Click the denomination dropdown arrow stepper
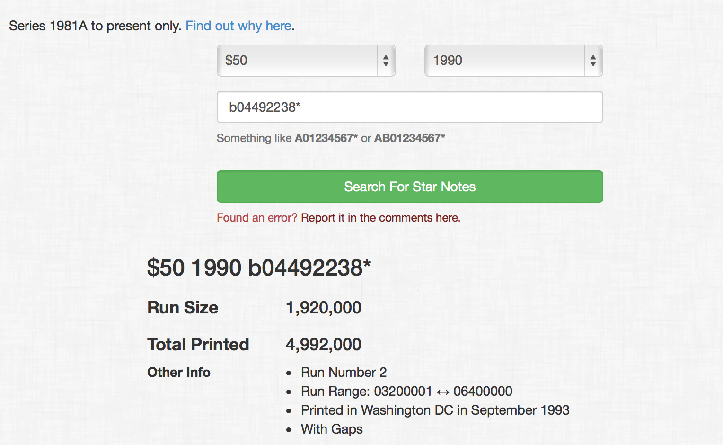Screen dimensions: 723x445 tap(386, 61)
